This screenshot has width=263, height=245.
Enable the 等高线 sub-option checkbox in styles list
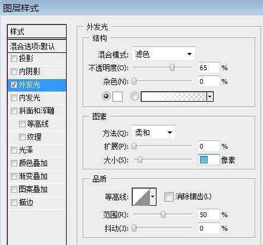click(x=22, y=124)
